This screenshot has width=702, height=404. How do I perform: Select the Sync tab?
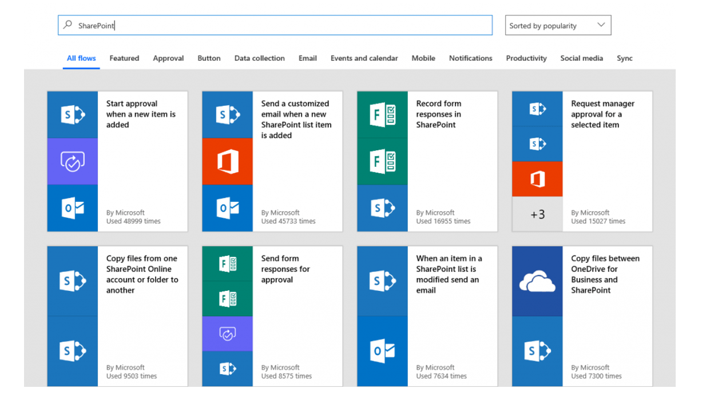[x=625, y=58]
